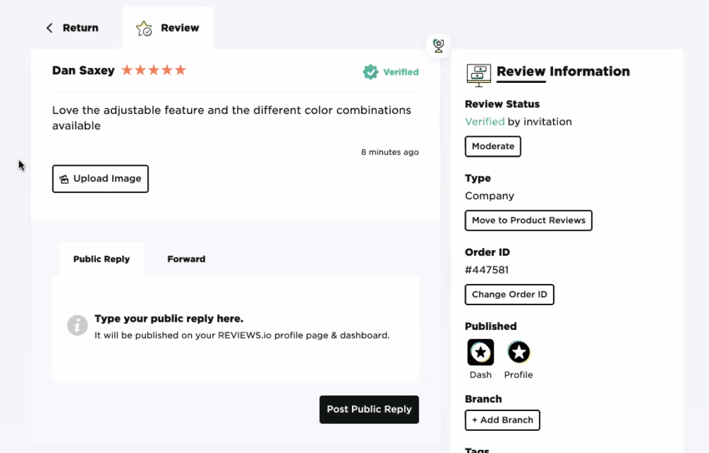
Task: Click the 'Company' type value
Action: coord(490,196)
